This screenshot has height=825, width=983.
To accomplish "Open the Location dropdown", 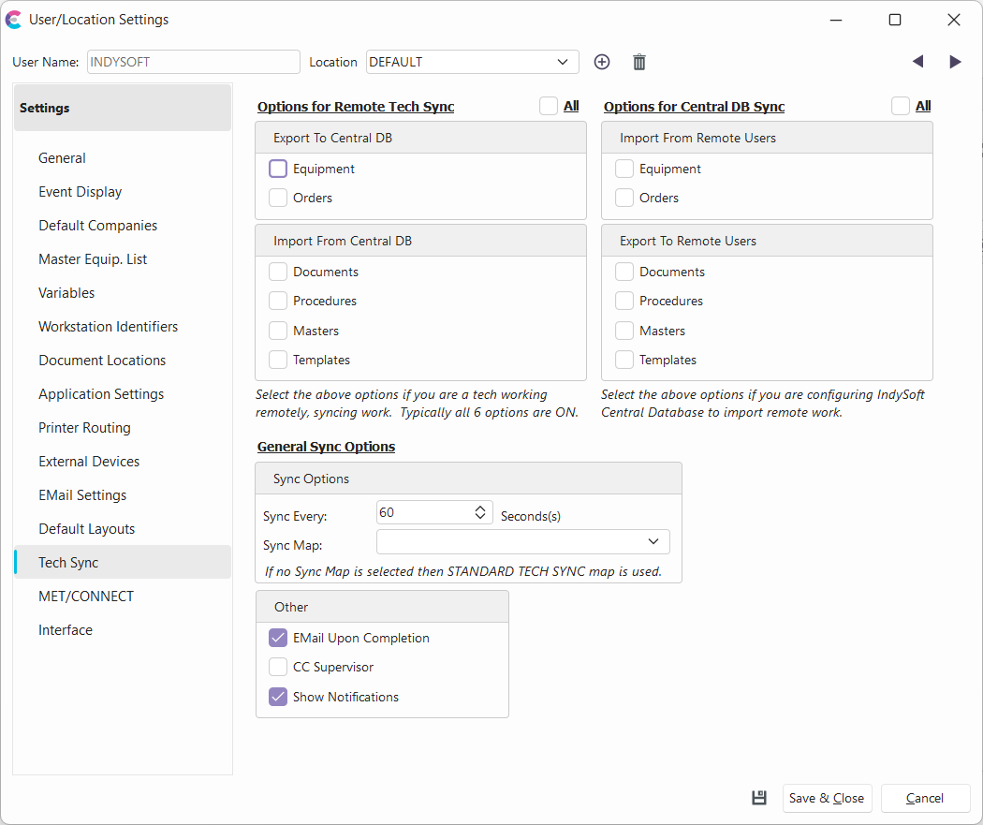I will click(562, 62).
